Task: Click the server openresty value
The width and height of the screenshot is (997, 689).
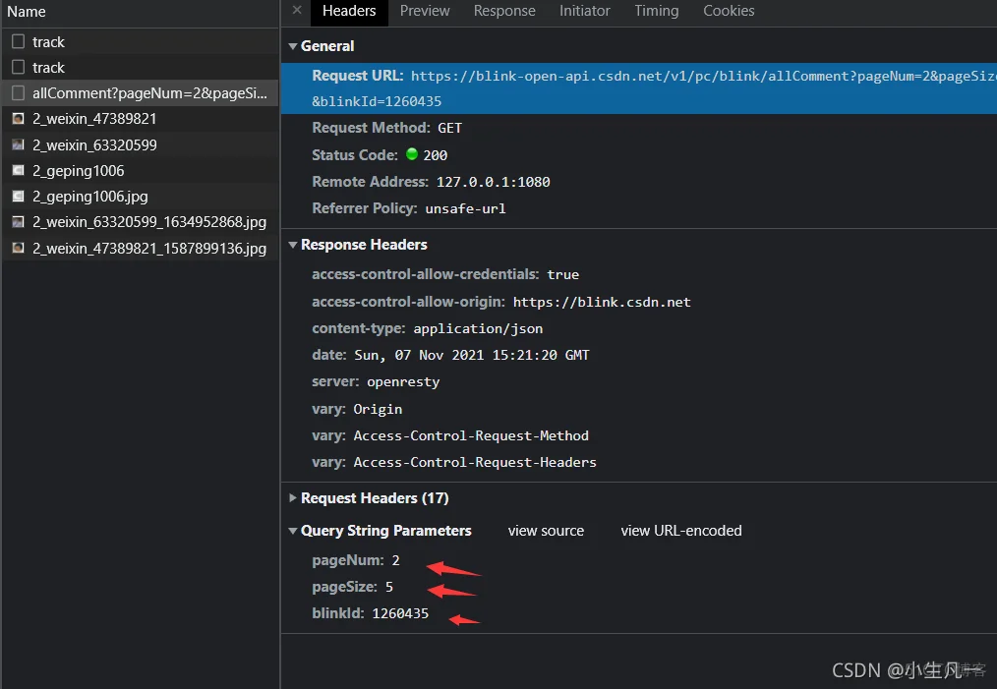Action: click(403, 382)
